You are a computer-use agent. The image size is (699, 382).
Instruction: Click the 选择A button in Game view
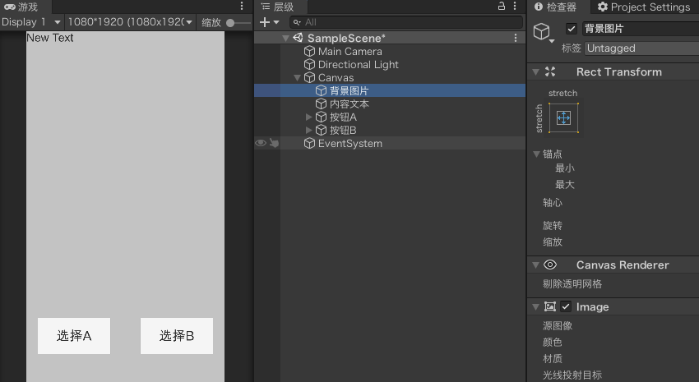point(74,336)
